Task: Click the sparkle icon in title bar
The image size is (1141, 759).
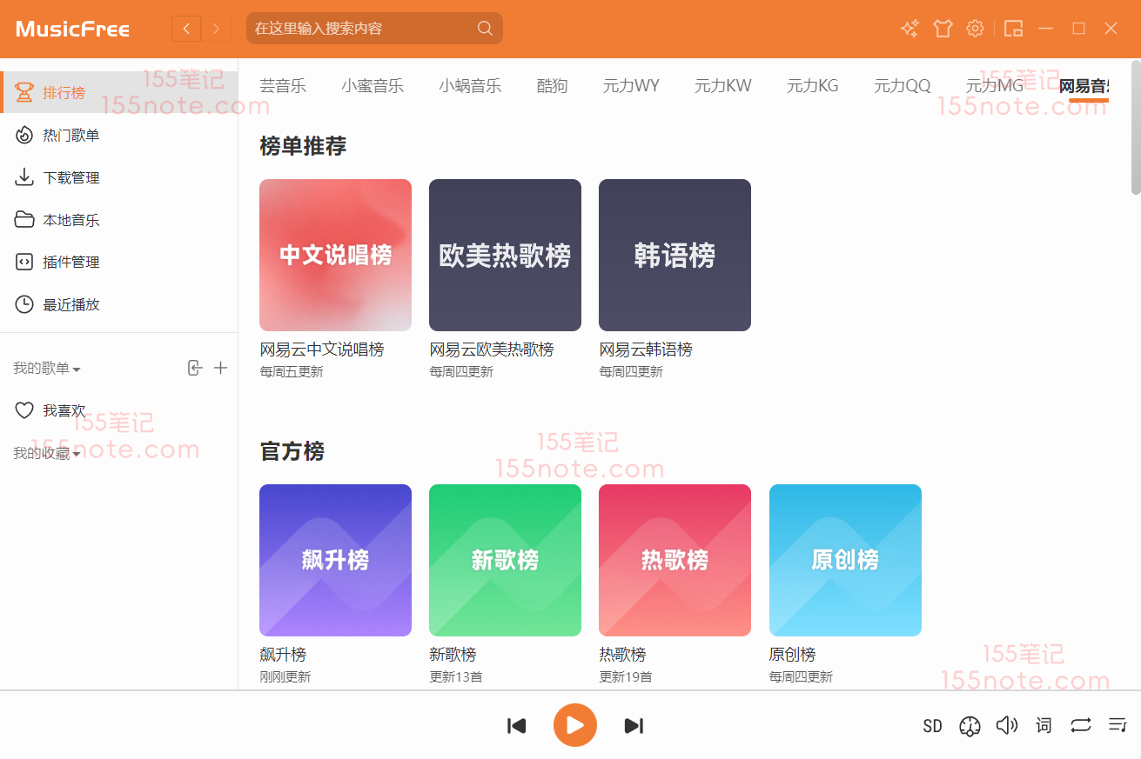Action: (x=909, y=29)
